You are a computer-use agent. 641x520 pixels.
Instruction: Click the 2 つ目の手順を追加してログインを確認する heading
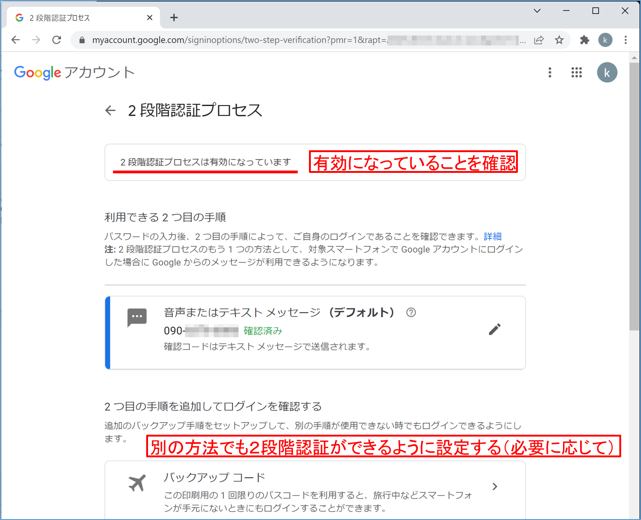(213, 407)
